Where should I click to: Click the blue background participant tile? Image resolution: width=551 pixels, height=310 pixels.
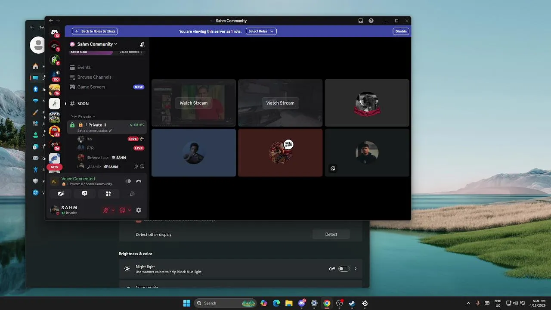coord(194,152)
